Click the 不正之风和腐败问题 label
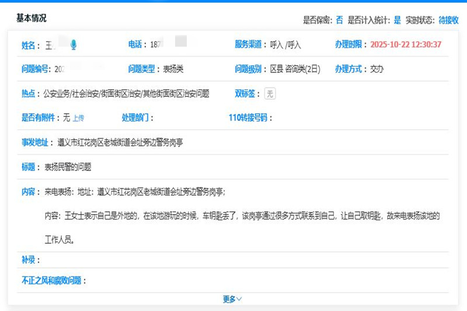467x311 pixels. click(51, 280)
